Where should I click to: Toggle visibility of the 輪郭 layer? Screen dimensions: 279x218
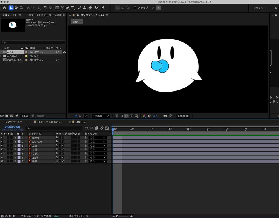(2, 161)
